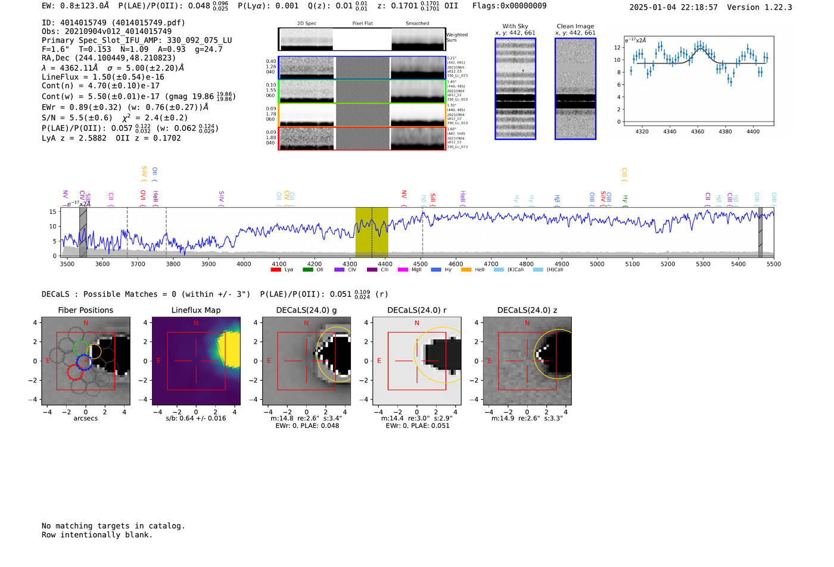Click the 'EWr: 0, PLAE: 0.048' caption
This screenshot has width=834, height=567.
click(307, 425)
